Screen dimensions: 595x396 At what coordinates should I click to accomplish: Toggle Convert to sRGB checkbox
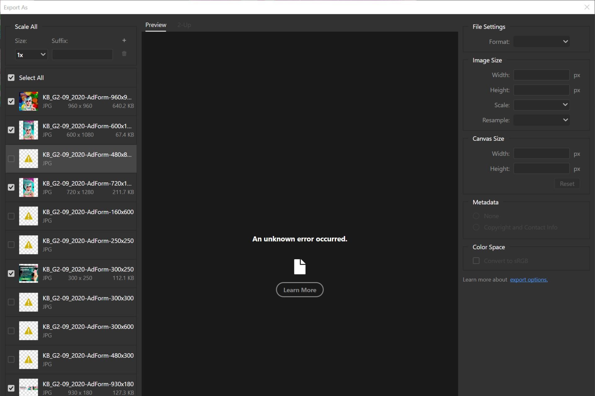point(476,261)
